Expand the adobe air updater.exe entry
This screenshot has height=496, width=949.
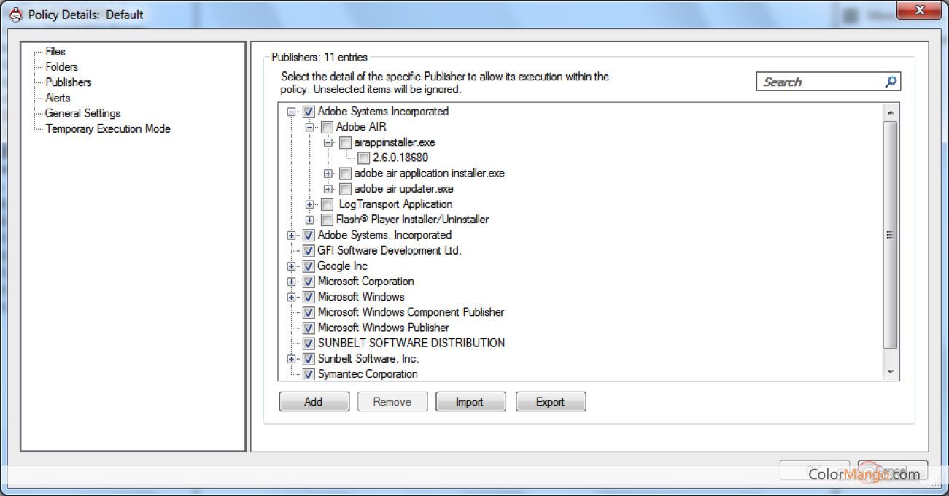tap(329, 188)
